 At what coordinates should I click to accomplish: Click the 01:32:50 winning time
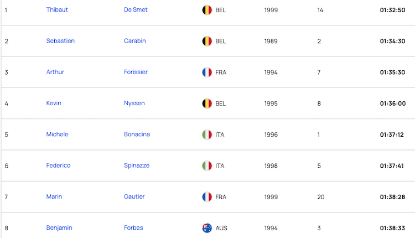(x=392, y=10)
